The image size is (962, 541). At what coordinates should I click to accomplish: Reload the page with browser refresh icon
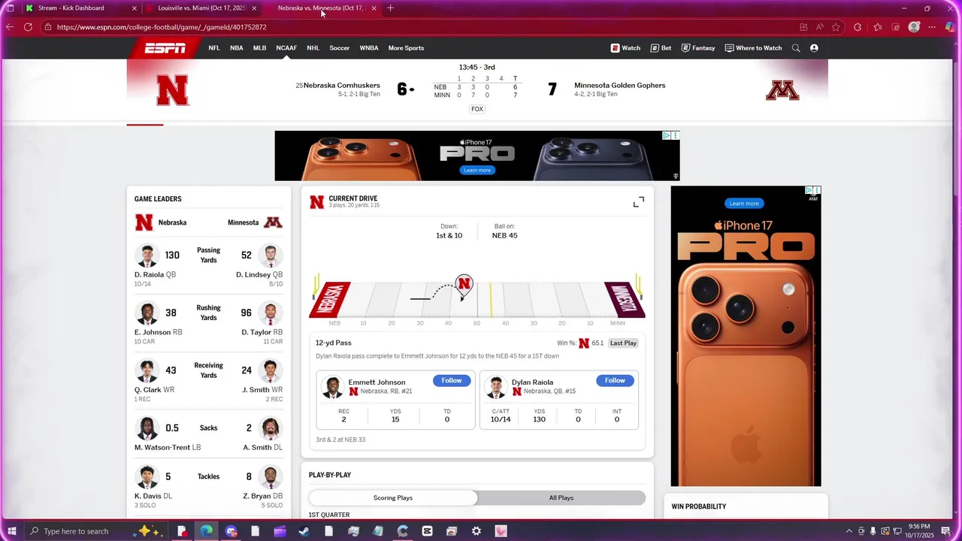pos(28,27)
